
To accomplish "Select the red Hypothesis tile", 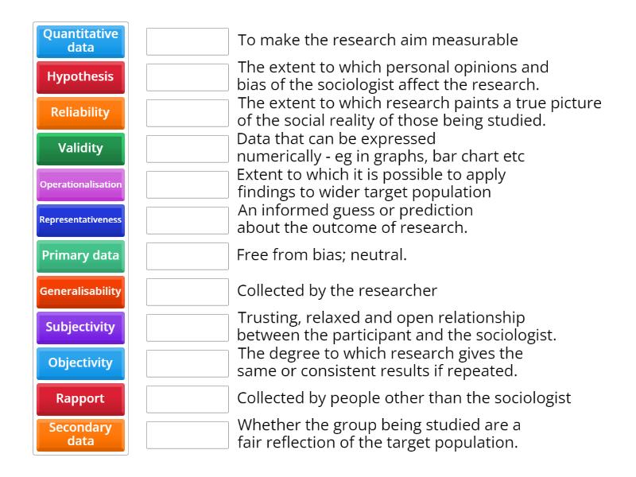I will [80, 77].
